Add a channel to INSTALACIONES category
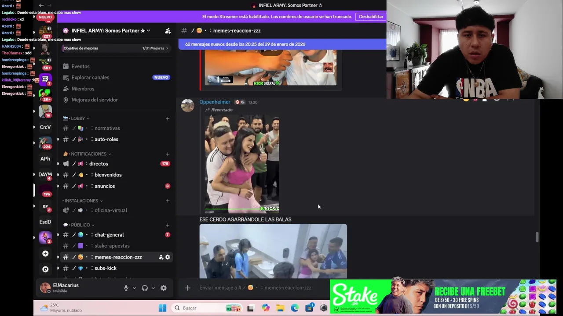Viewport: 563px width, 316px height. [167, 201]
